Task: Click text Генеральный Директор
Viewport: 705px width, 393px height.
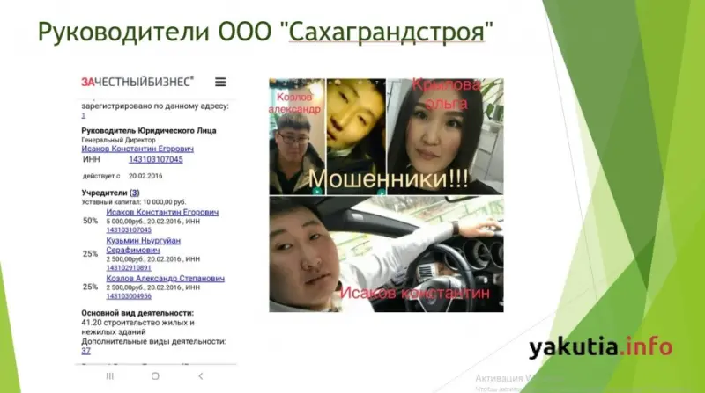Action: pyautogui.click(x=118, y=140)
